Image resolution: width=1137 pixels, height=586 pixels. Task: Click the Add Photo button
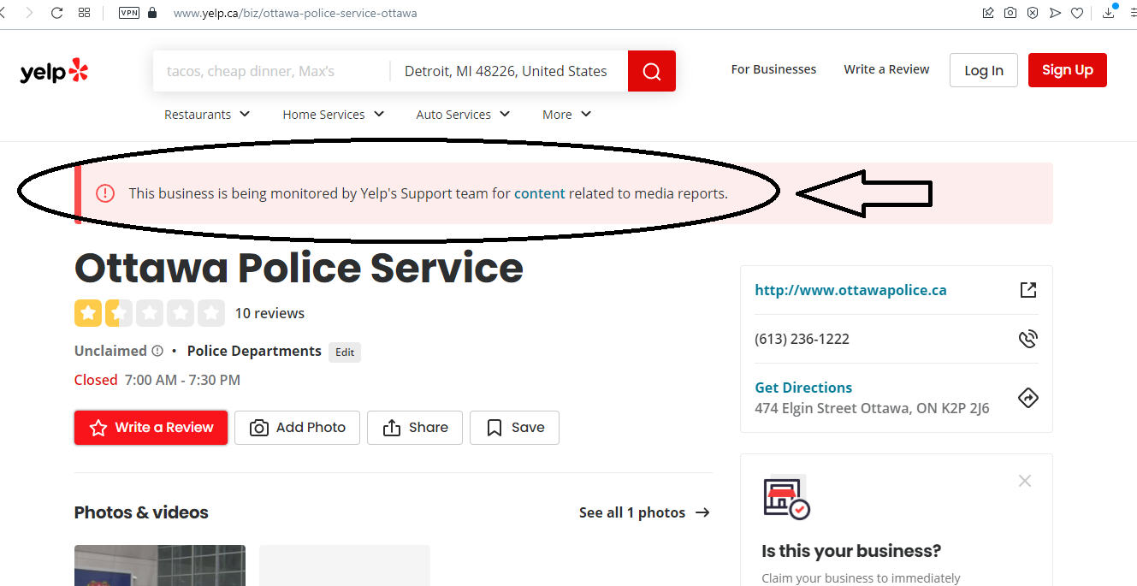(x=298, y=428)
